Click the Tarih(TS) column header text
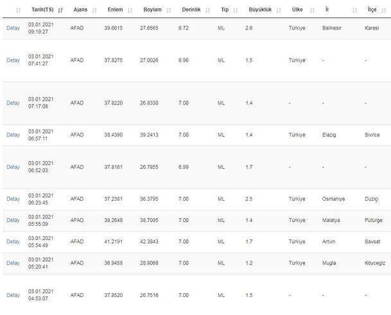This screenshot has width=391, height=315. (x=42, y=10)
